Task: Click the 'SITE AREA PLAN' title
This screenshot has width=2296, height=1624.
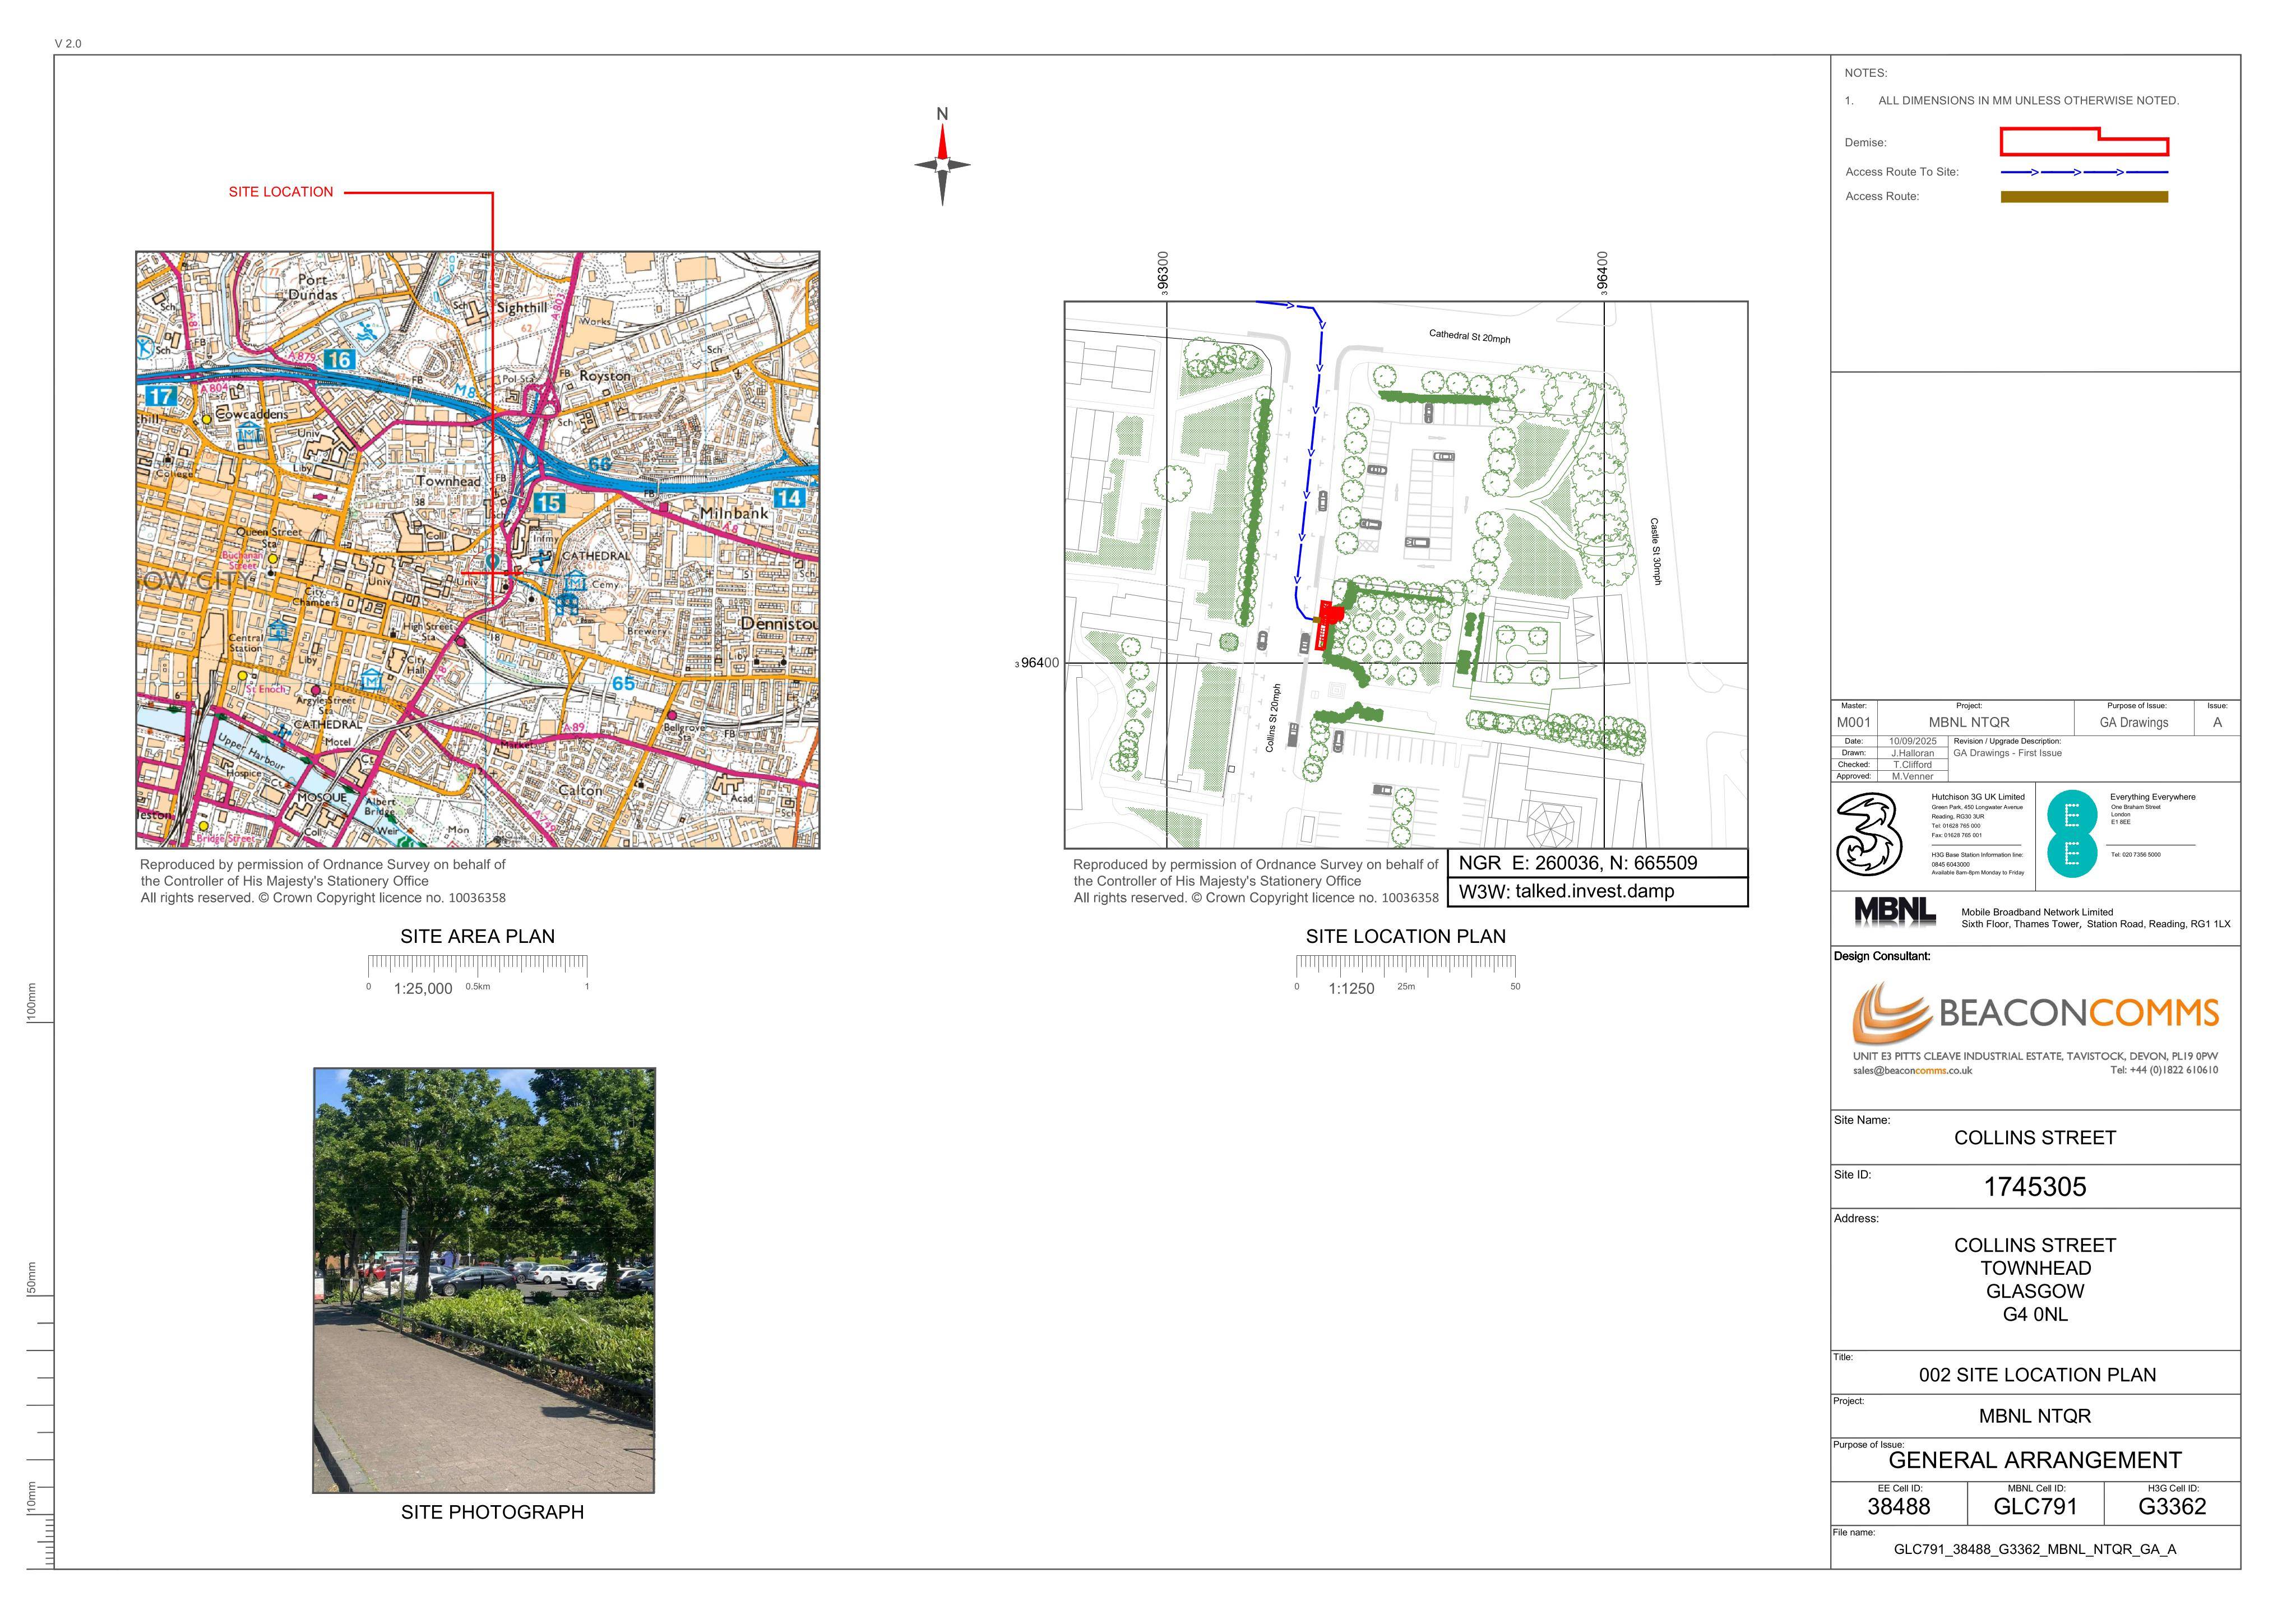Action: (478, 937)
